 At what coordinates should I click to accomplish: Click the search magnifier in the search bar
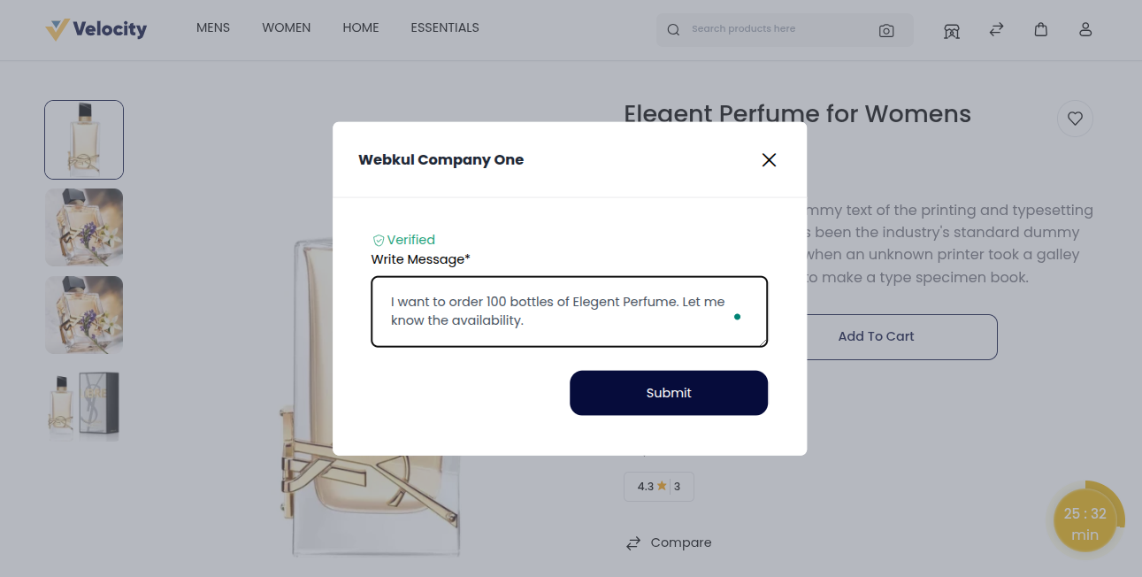pyautogui.click(x=673, y=29)
